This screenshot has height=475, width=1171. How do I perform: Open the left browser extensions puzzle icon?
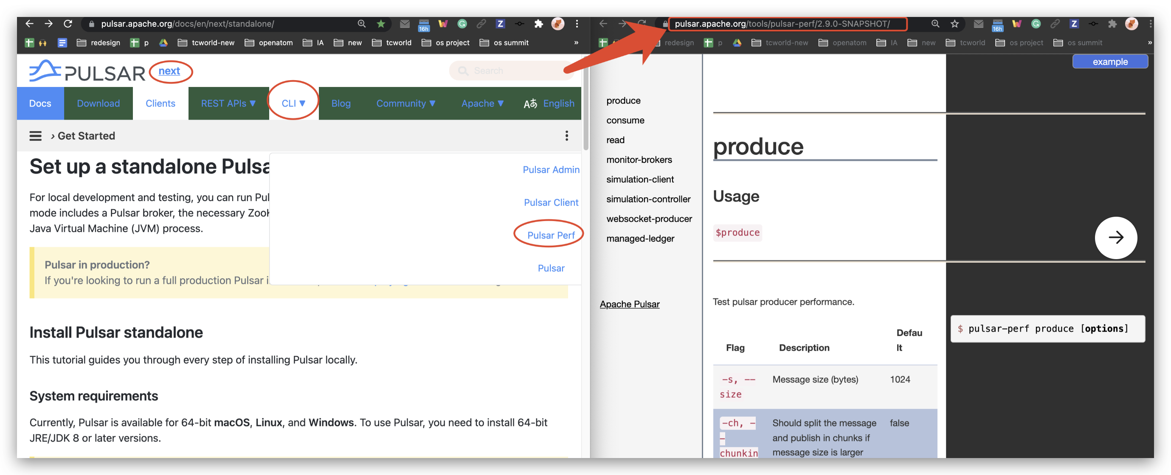click(538, 24)
